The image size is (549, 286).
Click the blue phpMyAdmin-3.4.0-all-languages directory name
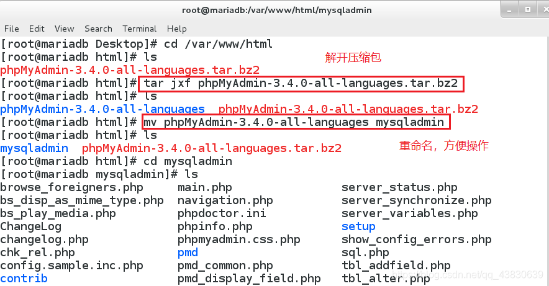(x=102, y=109)
